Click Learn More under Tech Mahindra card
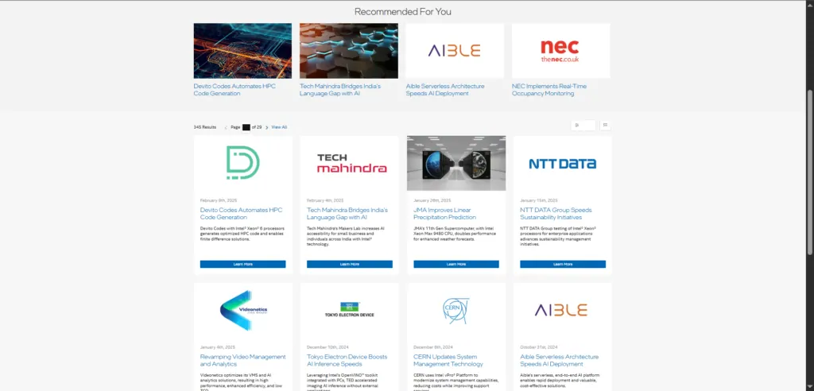 pyautogui.click(x=350, y=265)
